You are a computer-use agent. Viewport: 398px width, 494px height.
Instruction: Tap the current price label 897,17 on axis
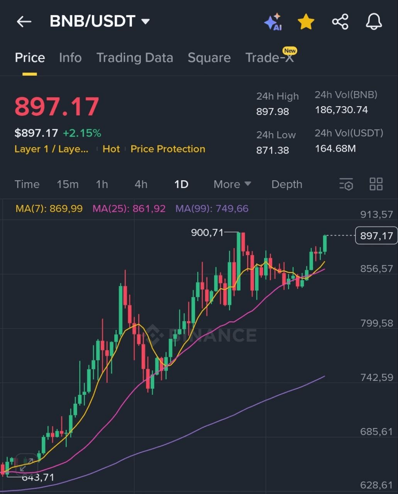376,236
